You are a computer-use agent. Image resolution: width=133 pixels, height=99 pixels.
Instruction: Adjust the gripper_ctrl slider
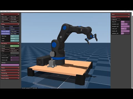(125, 34)
